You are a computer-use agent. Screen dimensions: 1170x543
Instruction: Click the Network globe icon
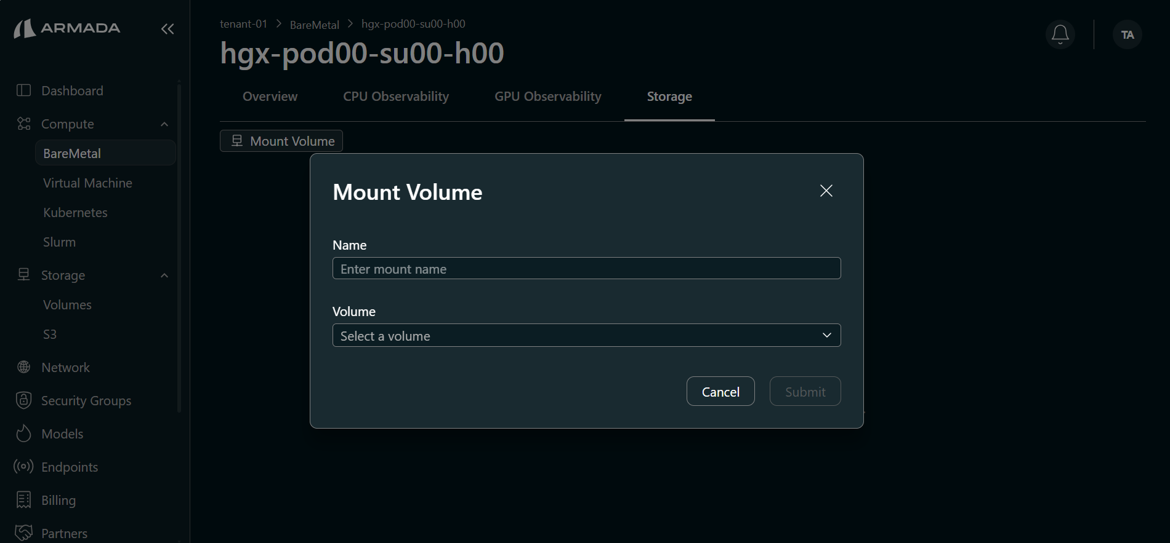(23, 367)
